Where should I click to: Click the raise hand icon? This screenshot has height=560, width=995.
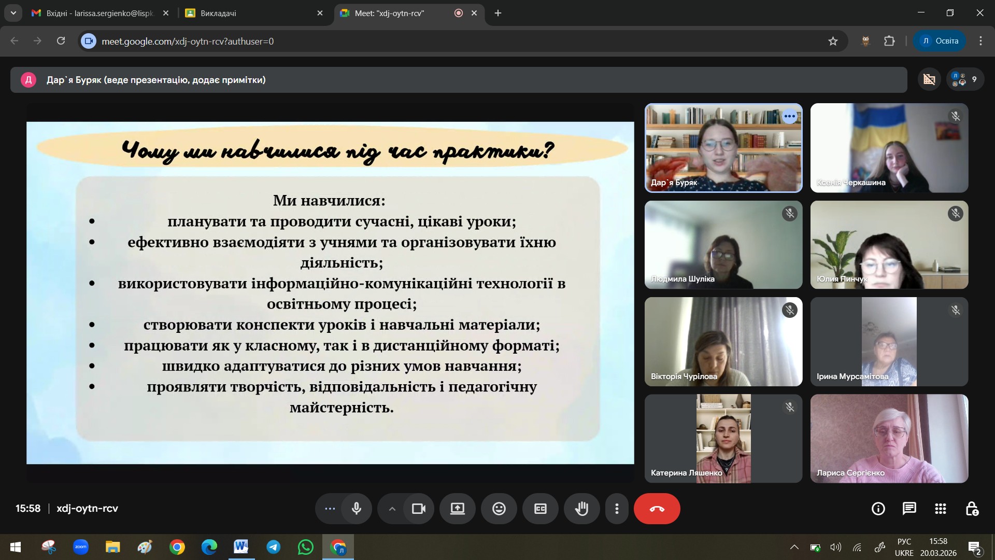click(581, 509)
